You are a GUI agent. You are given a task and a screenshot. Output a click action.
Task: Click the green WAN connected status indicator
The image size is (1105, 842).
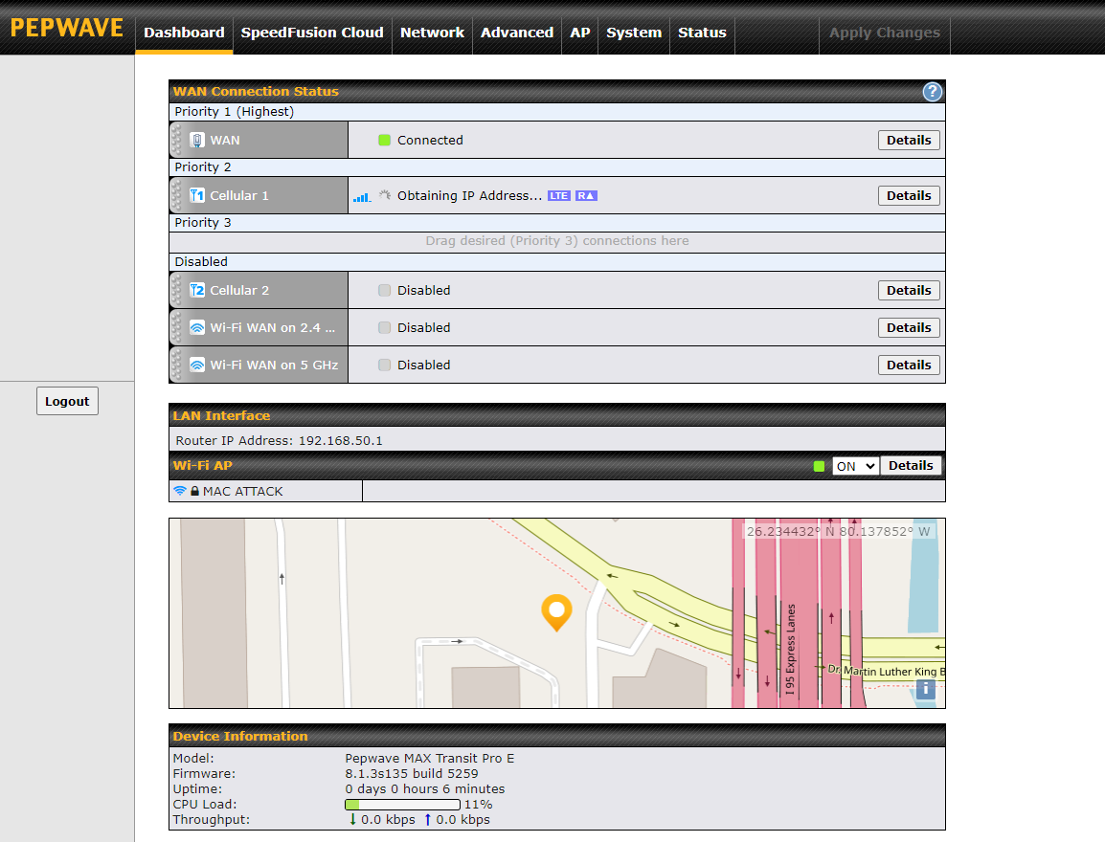384,141
